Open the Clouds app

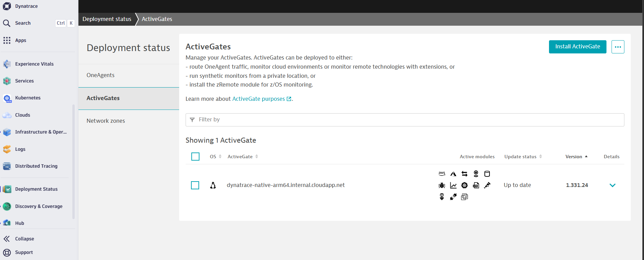(x=23, y=115)
